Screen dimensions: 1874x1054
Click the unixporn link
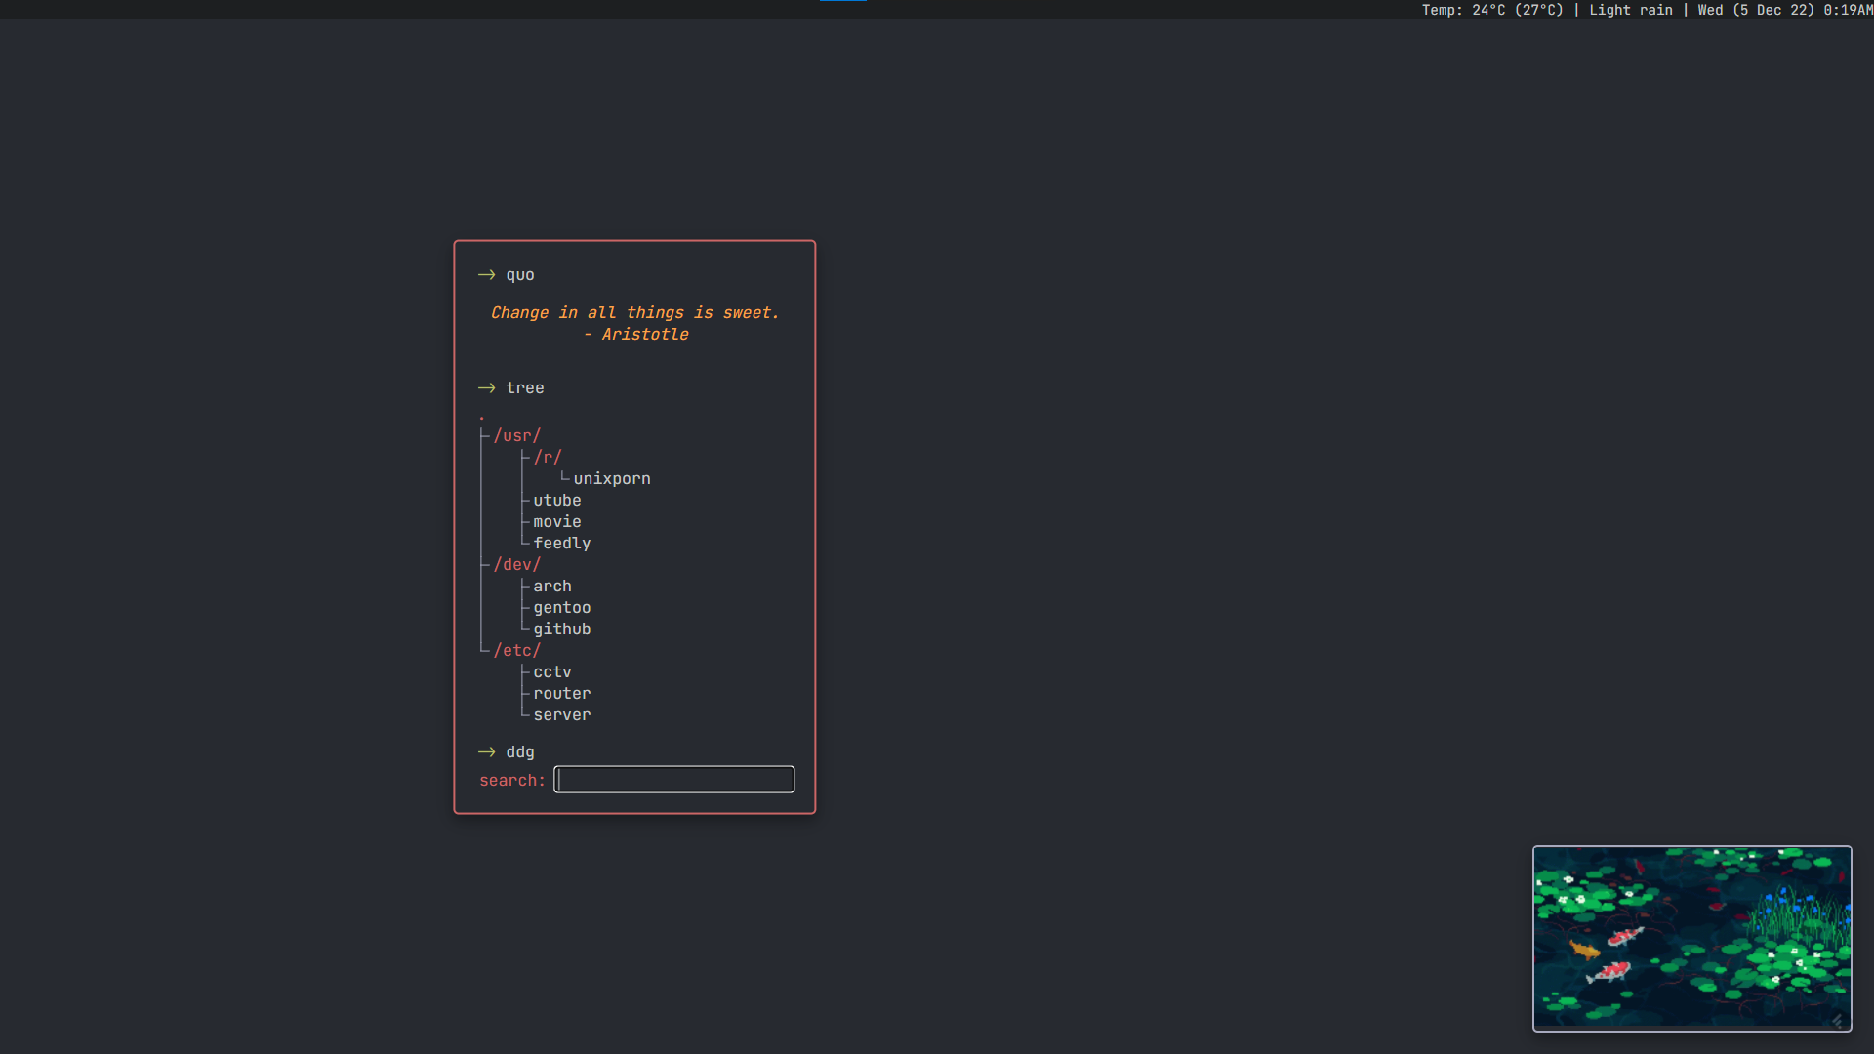point(611,478)
